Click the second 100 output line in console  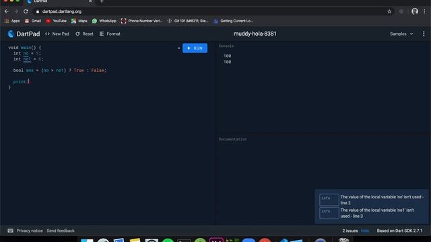(228, 62)
